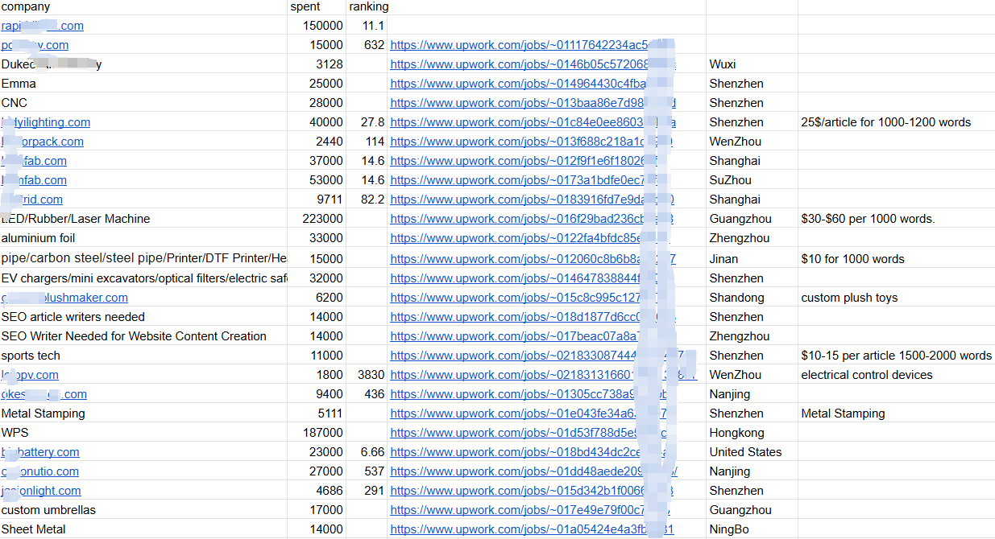Click the "Hongkong" location cell
The height and width of the screenshot is (539, 995).
tap(752, 433)
